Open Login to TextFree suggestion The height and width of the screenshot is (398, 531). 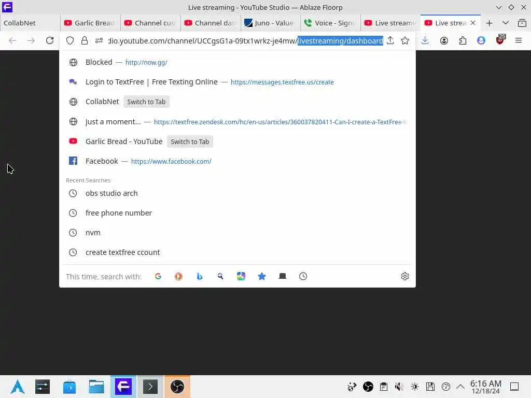pyautogui.click(x=237, y=82)
